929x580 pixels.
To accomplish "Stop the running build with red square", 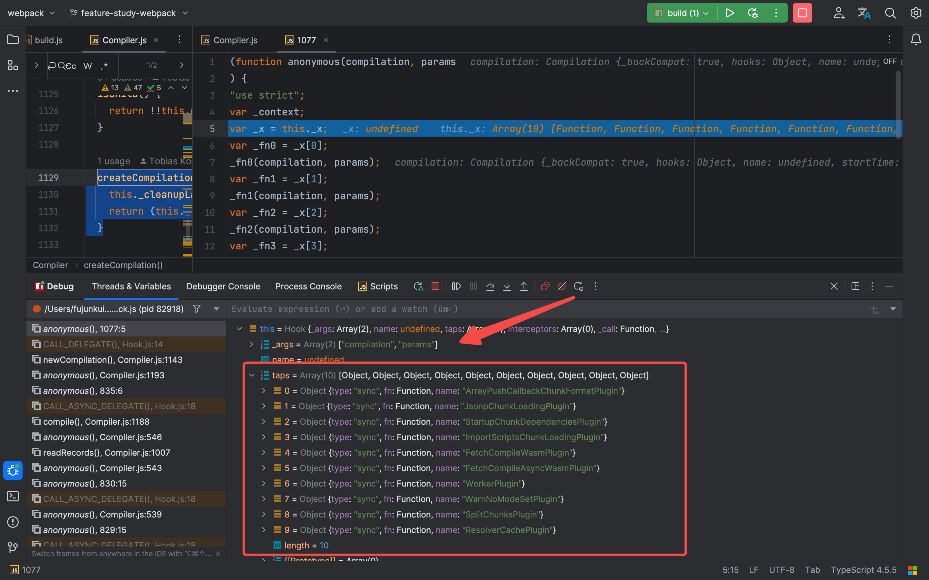I will pos(802,13).
